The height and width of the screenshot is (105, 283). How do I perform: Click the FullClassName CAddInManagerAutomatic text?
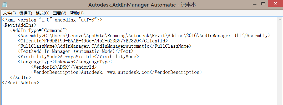pos(103,46)
